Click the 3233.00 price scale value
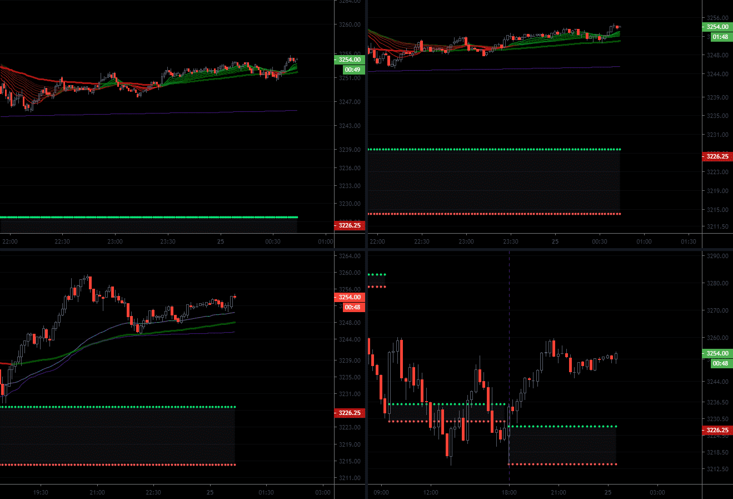The height and width of the screenshot is (499, 733). pos(350,186)
